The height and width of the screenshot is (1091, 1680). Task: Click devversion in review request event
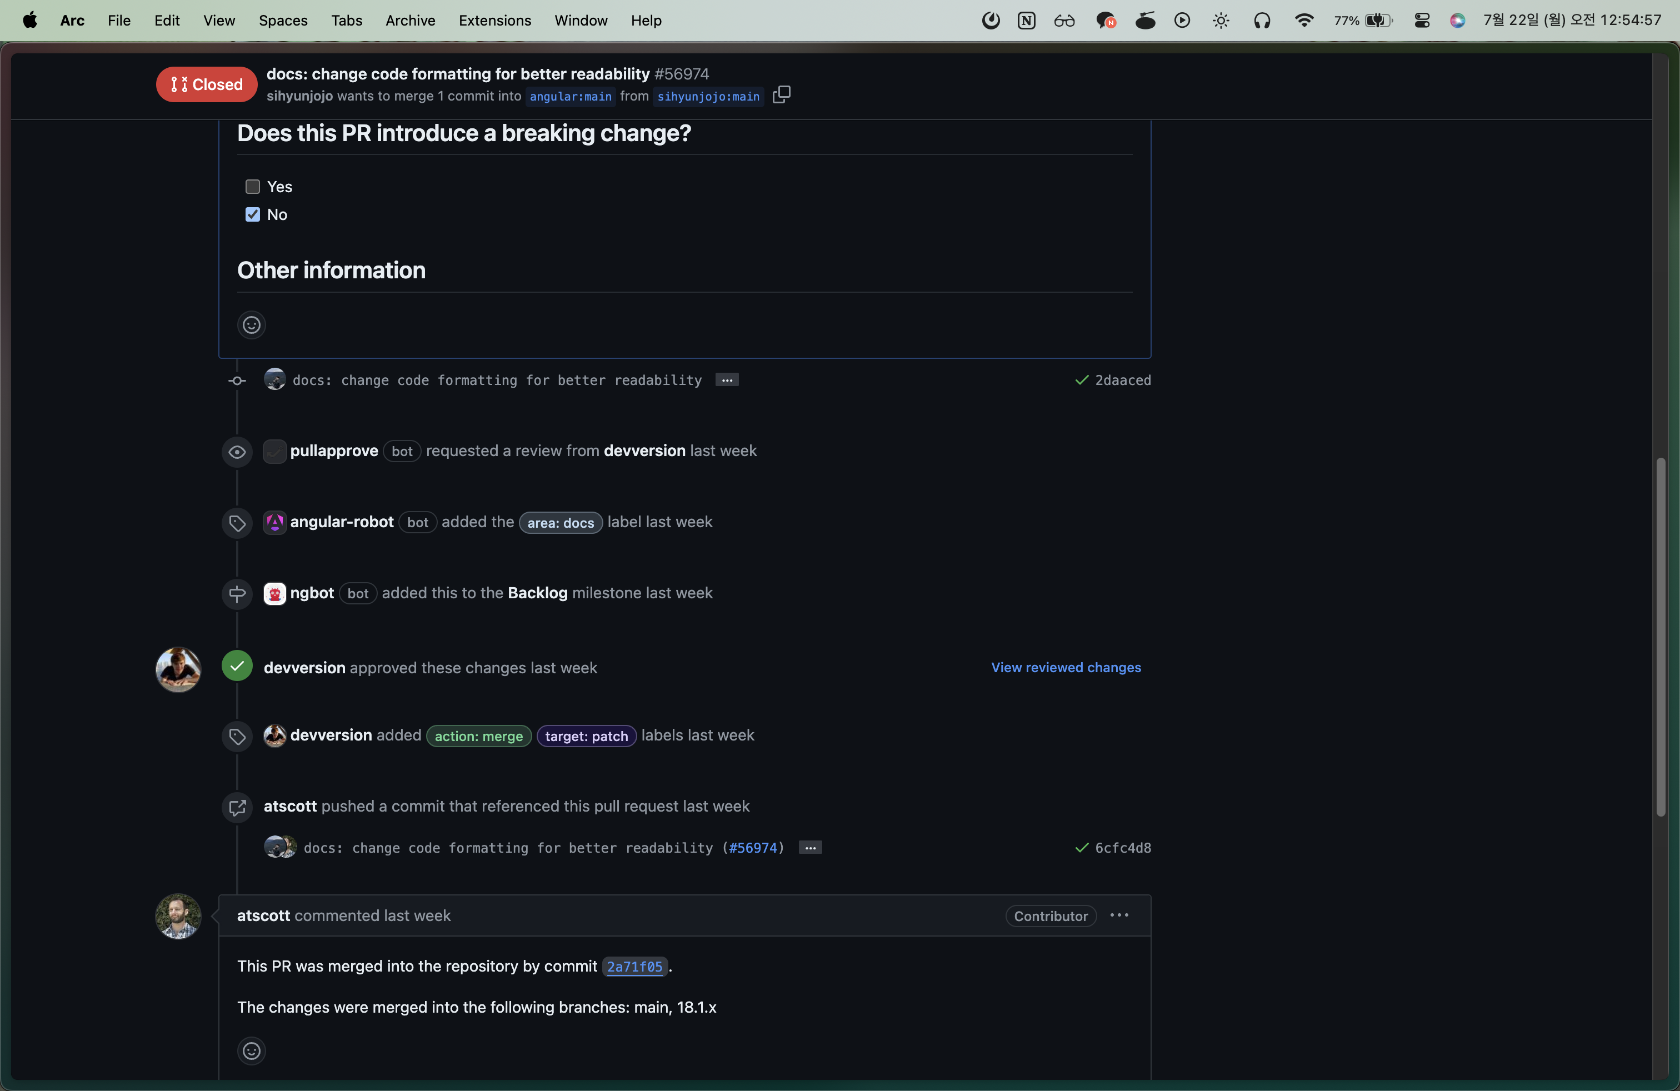644,451
